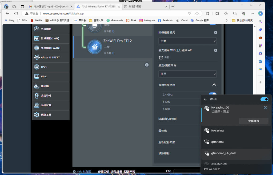Collapse the 啟用無線網路 section chevron
The height and width of the screenshot is (175, 273).
click(x=214, y=85)
